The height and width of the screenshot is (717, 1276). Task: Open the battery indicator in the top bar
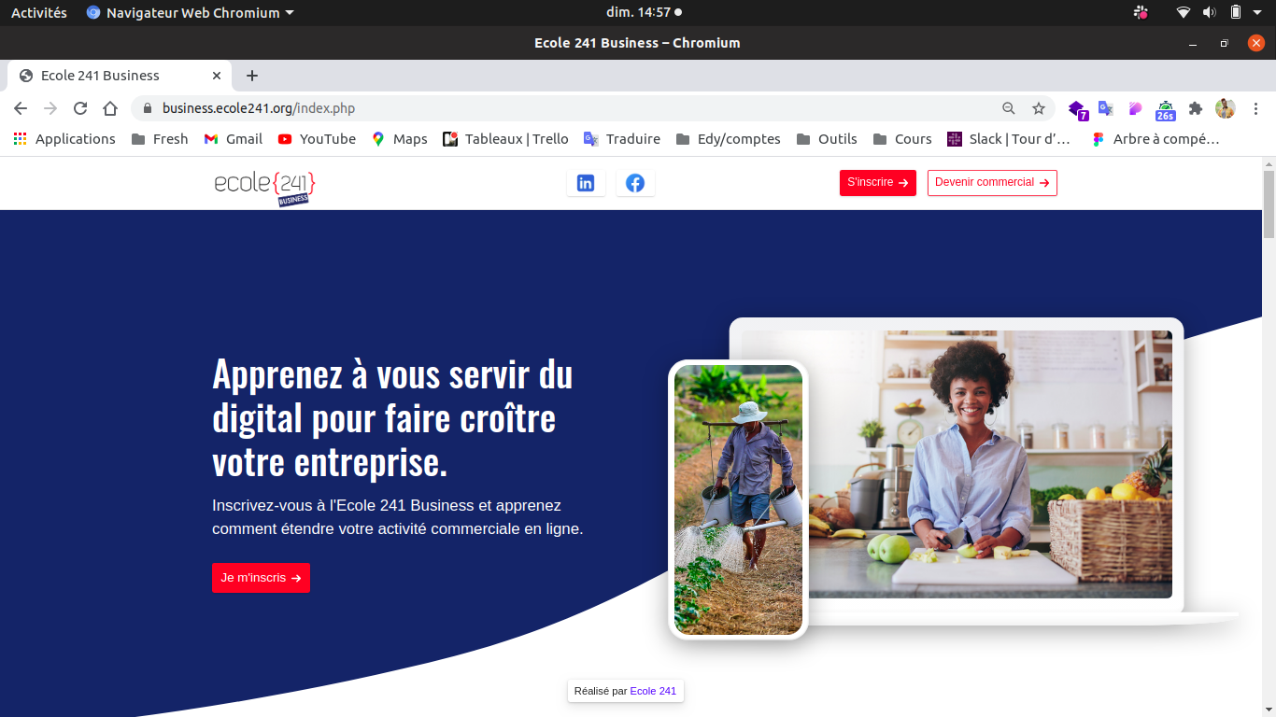tap(1236, 12)
